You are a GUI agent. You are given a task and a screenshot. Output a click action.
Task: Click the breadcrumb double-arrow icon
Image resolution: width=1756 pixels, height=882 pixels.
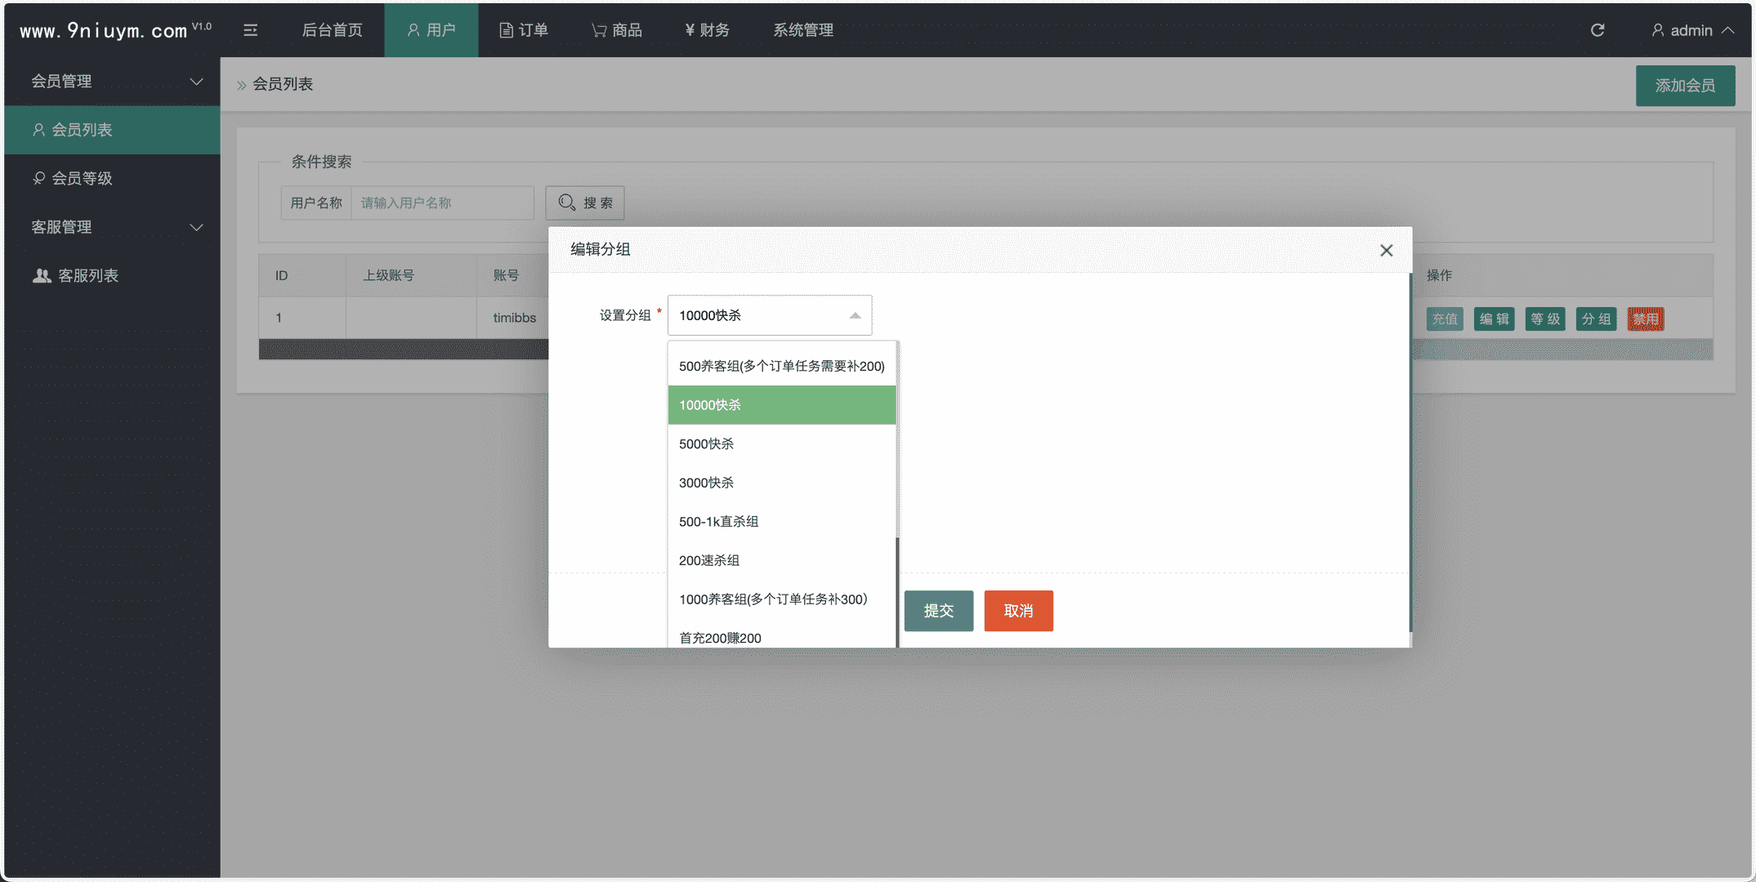[242, 85]
